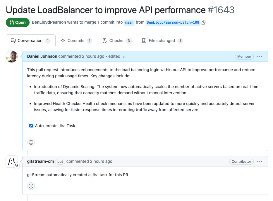
Task: Open emoji reactions on the gitStream bot comment
Action: pyautogui.click(x=31, y=186)
